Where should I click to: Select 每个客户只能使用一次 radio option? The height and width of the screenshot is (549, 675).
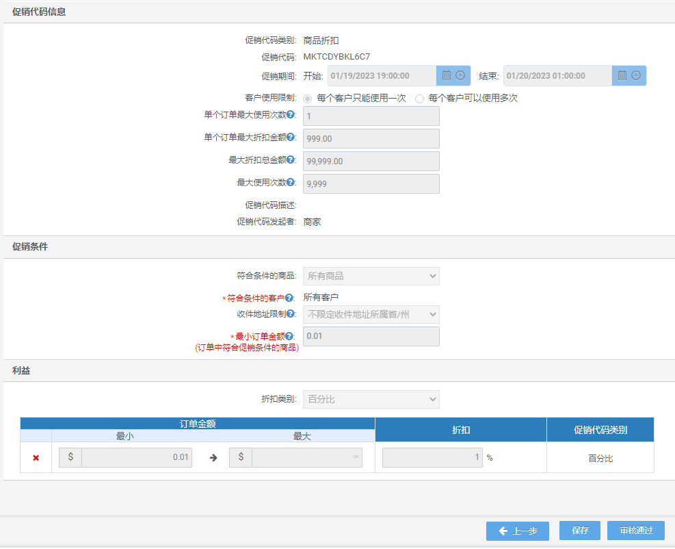308,99
